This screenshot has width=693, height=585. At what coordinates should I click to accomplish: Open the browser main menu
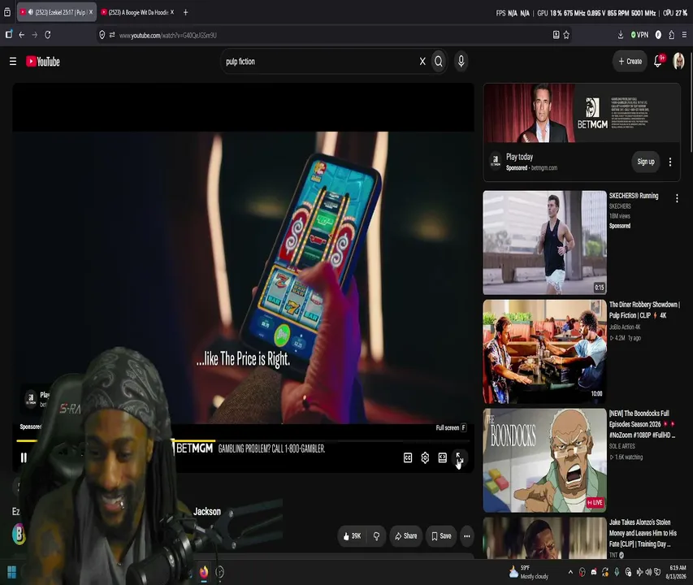684,35
